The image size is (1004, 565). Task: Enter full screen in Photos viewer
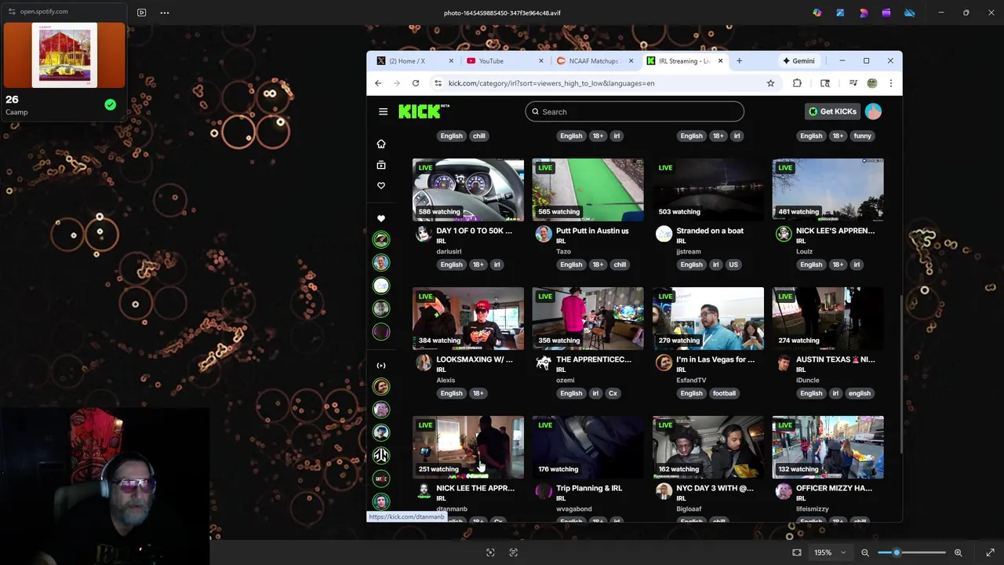pos(990,552)
